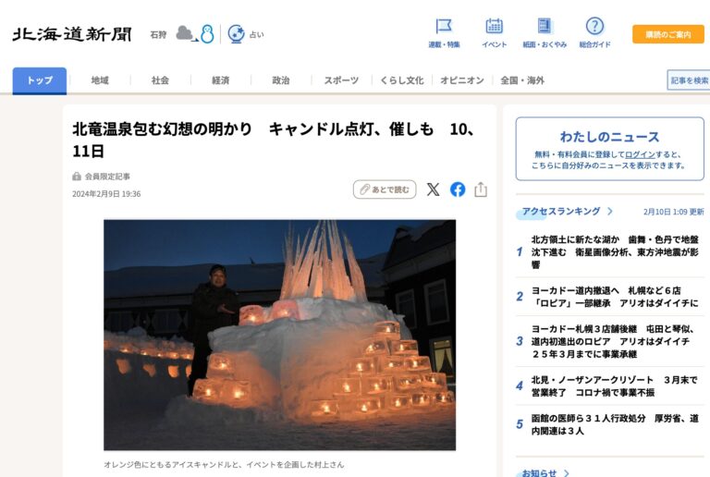The image size is (710, 477).
Task: Share the article on Facebook
Action: pyautogui.click(x=458, y=190)
